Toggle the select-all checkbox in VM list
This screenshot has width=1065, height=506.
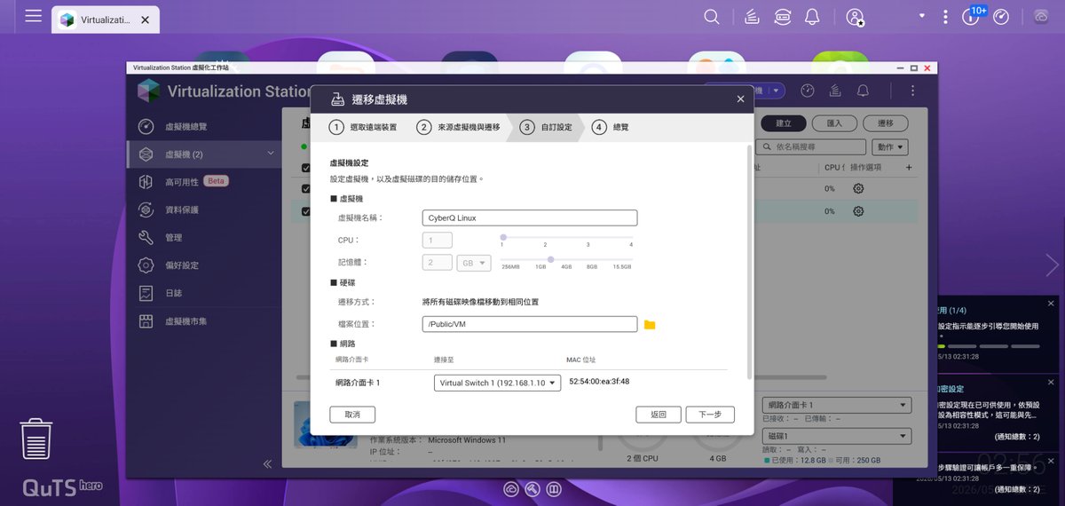306,168
